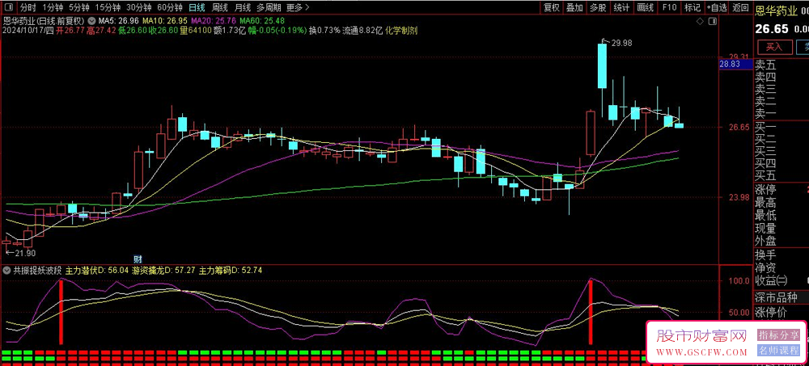The width and height of the screenshot is (809, 366).
Task: Click the 化学制剂 sector label
Action: coord(401,31)
